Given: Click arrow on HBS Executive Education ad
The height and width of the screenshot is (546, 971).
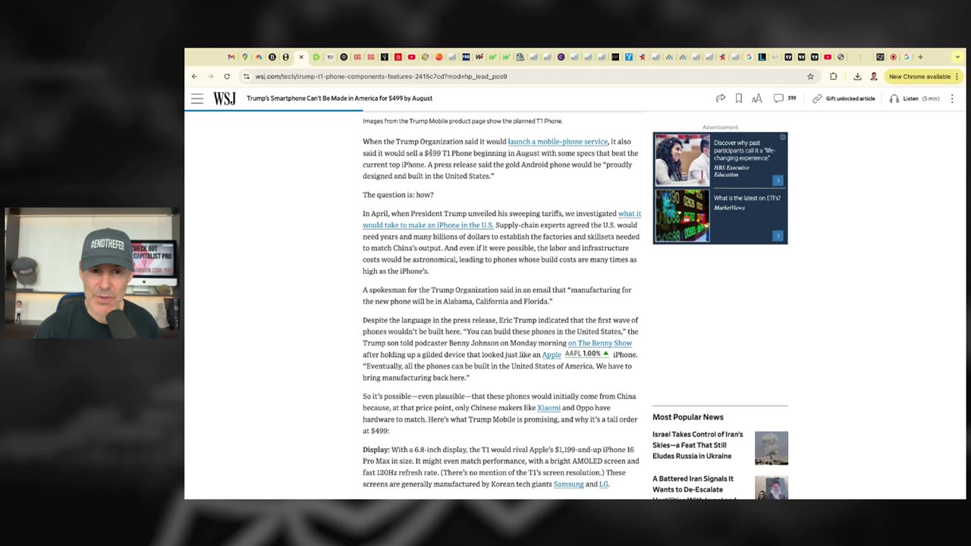Looking at the screenshot, I should coord(778,180).
